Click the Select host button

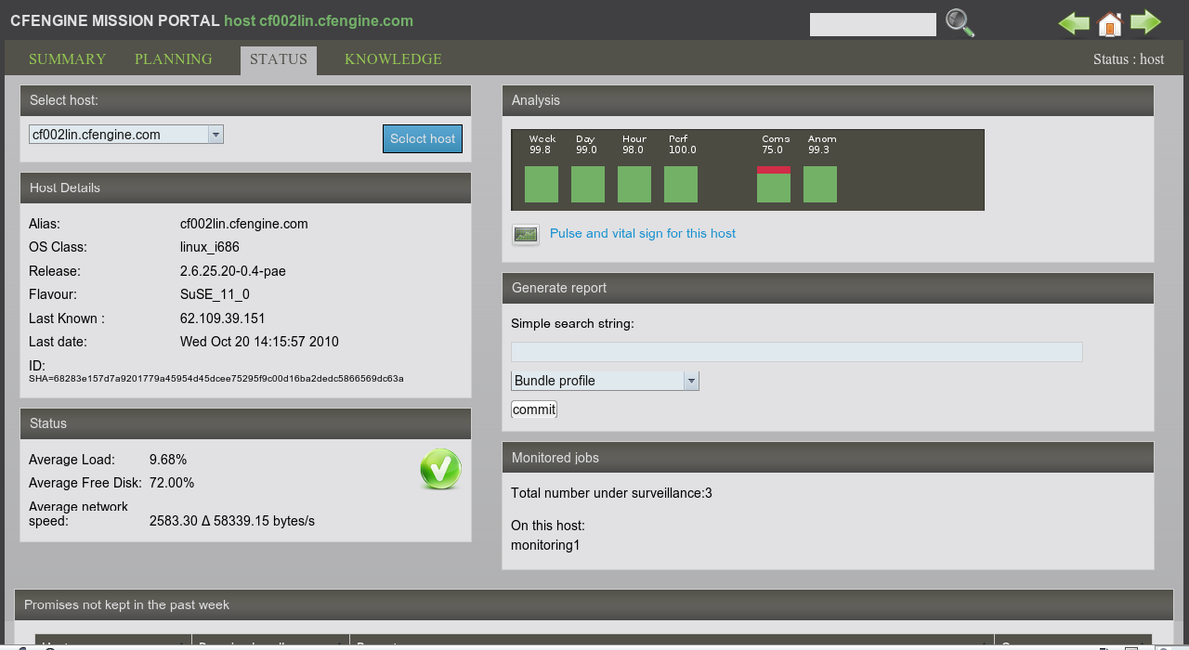[x=423, y=138]
